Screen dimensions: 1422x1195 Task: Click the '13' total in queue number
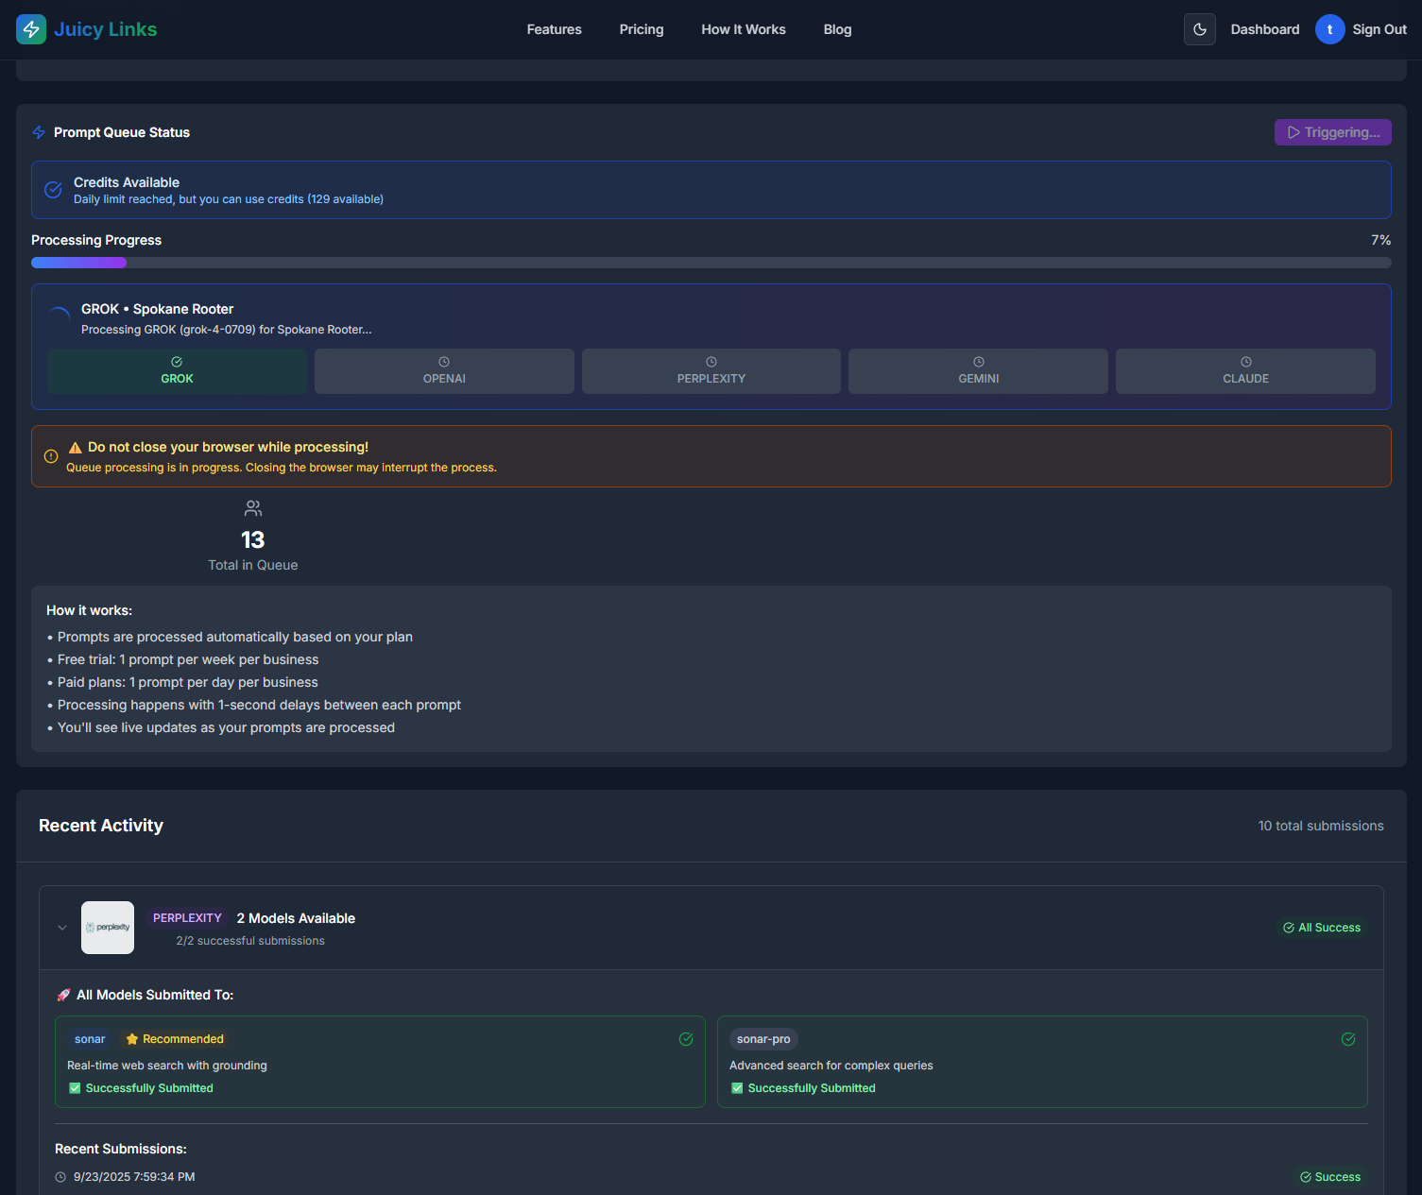tap(253, 540)
